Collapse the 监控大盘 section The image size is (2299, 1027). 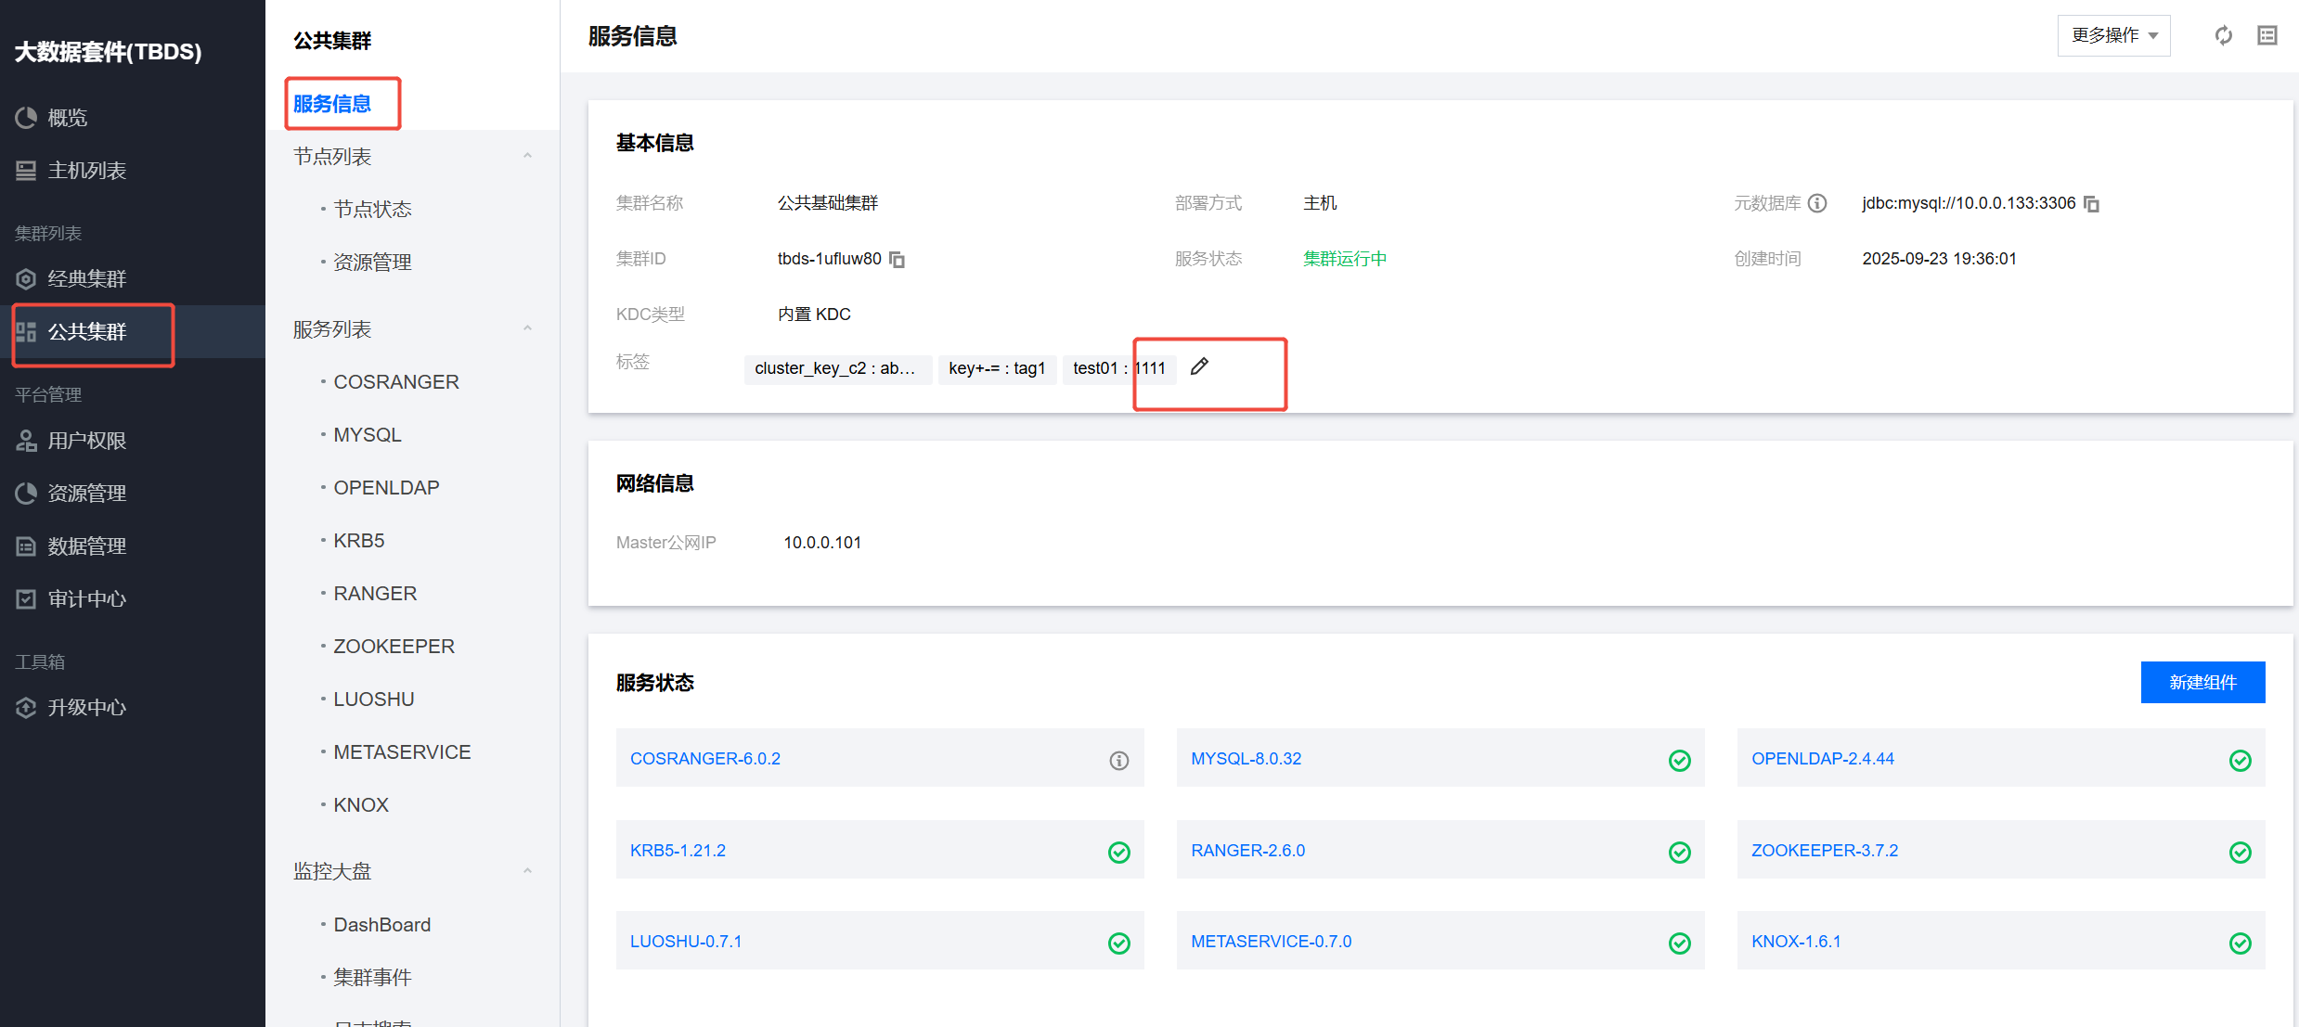point(527,871)
